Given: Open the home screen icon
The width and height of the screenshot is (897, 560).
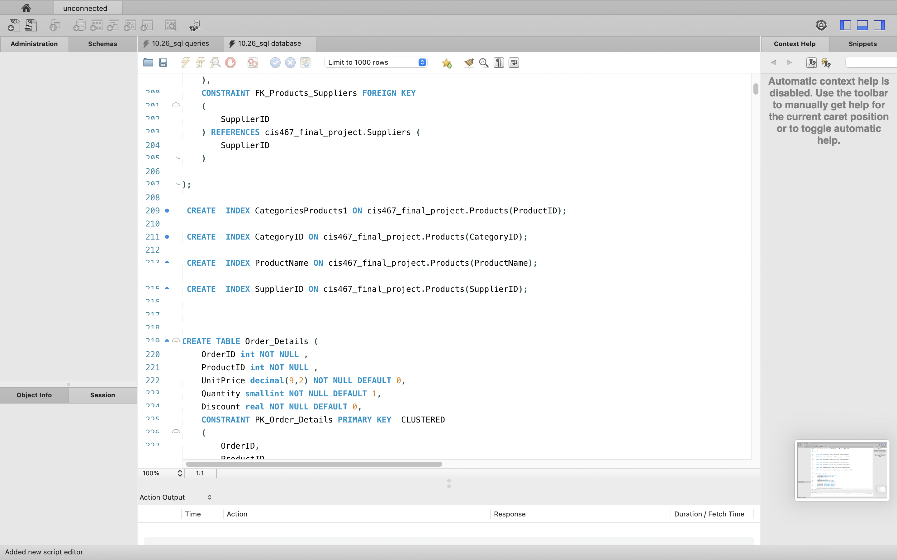Looking at the screenshot, I should point(26,8).
